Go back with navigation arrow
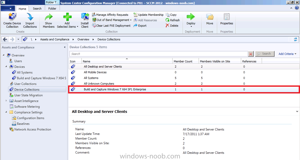 5,39
